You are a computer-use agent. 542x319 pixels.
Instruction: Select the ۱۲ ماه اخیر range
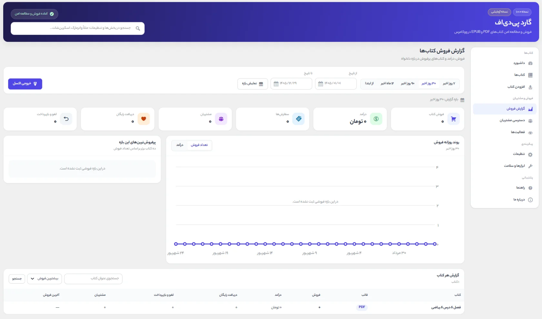(x=387, y=83)
